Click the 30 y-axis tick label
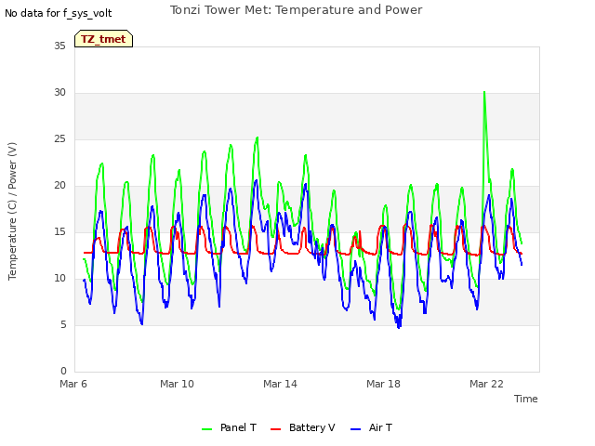 (59, 93)
